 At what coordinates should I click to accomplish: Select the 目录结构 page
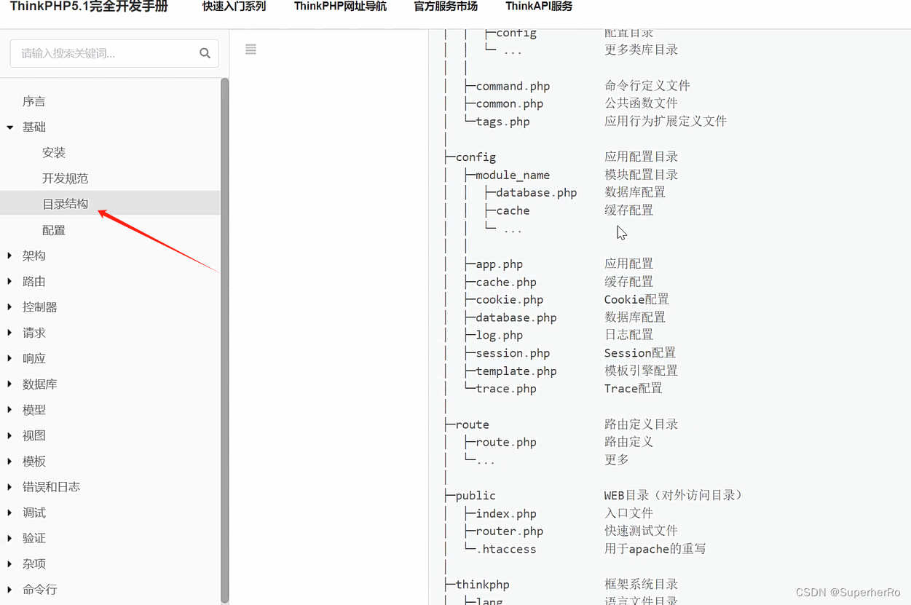(65, 204)
